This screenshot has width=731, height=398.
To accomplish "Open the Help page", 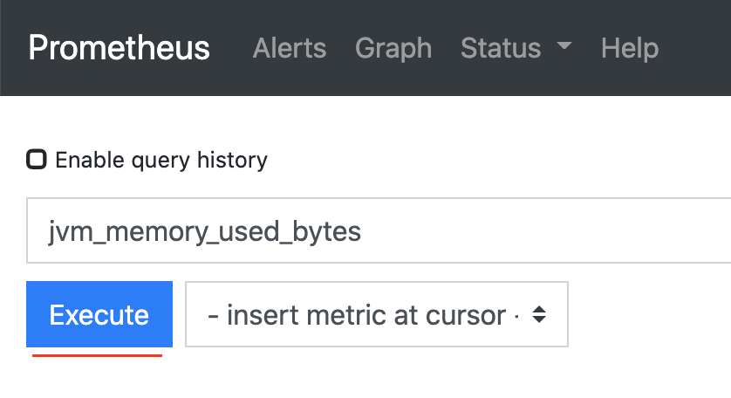I will pos(630,48).
